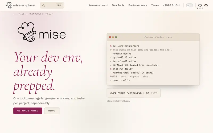Click the GitHub star count 30.1k
Screen dimensions: 213x133
(x=200, y=8)
